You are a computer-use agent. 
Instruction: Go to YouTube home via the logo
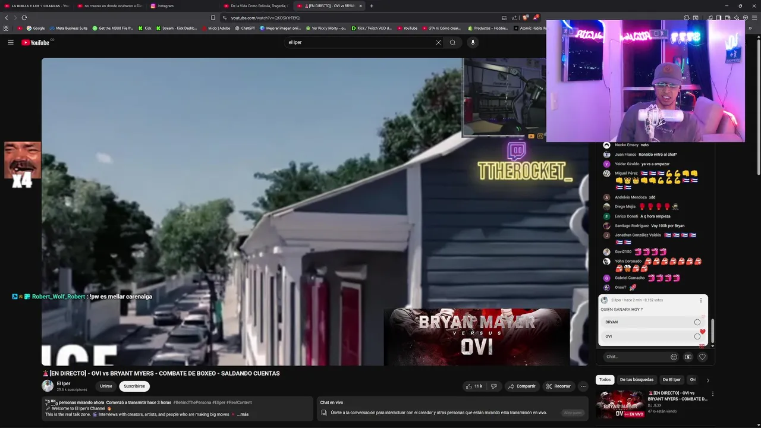(x=36, y=42)
